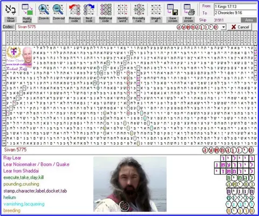Select the Skip value 31911
This screenshot has height=216, width=259.
tap(219, 20)
